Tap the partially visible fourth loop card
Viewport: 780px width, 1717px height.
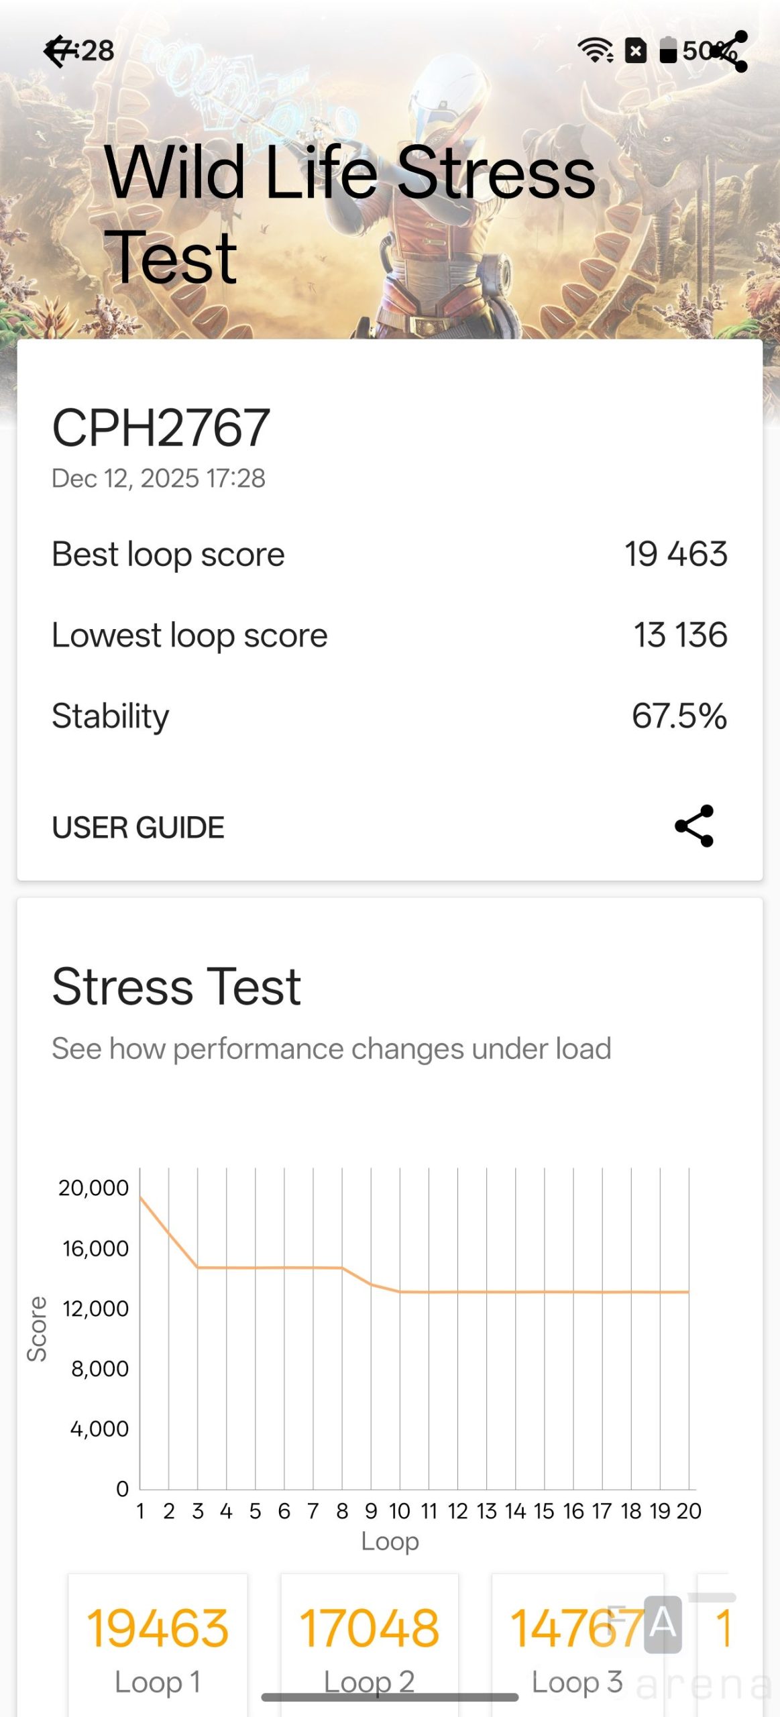click(718, 1643)
